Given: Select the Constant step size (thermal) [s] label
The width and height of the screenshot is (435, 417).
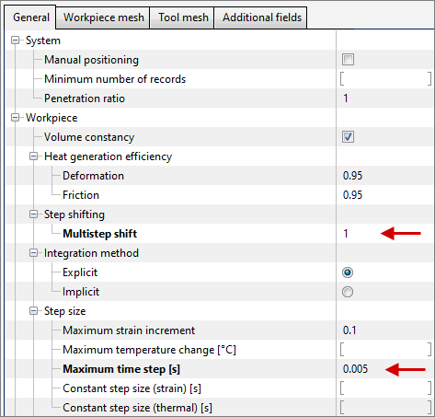Looking at the screenshot, I should click(137, 408).
